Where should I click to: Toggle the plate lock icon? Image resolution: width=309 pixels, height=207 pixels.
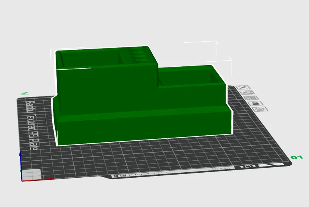tap(256, 103)
